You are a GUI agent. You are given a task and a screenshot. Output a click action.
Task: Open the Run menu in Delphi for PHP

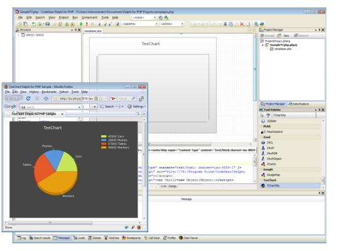click(75, 18)
